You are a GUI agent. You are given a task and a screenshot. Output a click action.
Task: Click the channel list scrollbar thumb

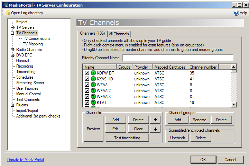234,71
